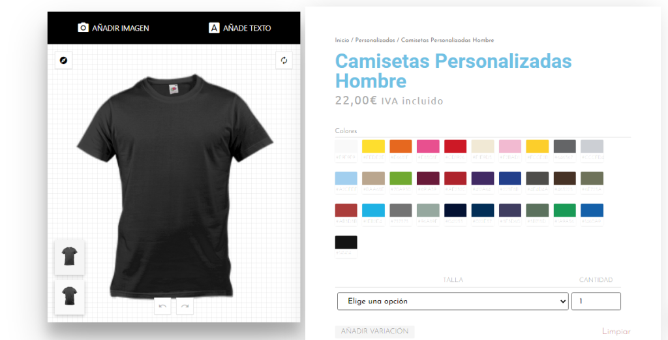The width and height of the screenshot is (668, 340).
Task: Pick the light blue color swatch
Action: 346,178
